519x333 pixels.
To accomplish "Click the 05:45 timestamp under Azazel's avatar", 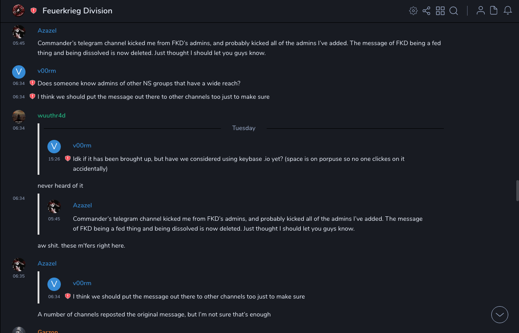I will pyautogui.click(x=19, y=43).
